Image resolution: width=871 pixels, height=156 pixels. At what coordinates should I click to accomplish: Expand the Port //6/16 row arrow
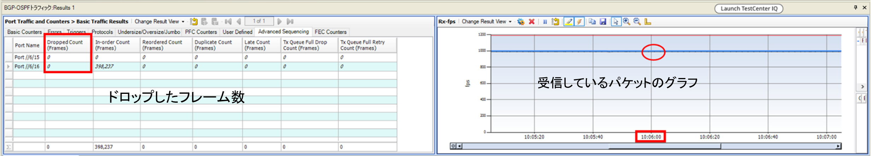(8, 66)
